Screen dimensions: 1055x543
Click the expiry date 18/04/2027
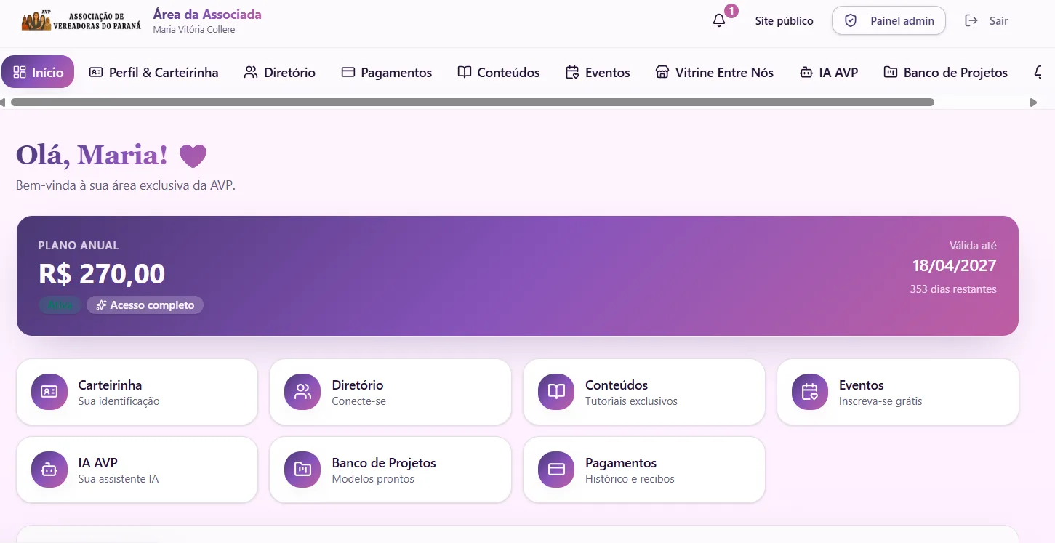[955, 266]
